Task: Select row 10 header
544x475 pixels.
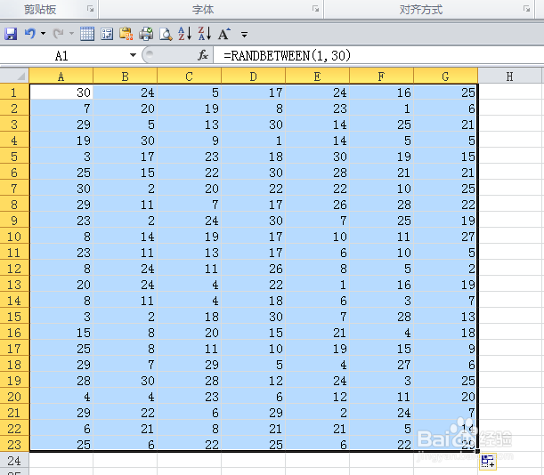Action: click(14, 237)
